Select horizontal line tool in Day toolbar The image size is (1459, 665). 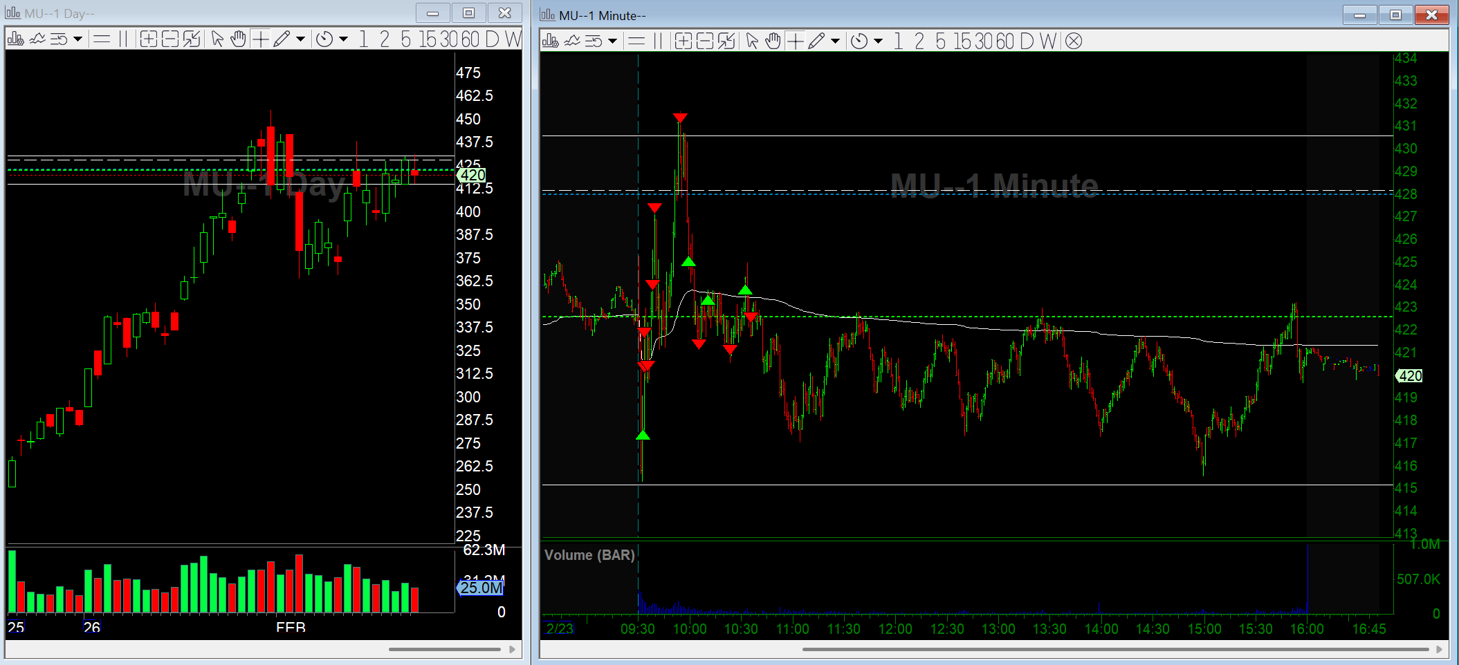click(x=102, y=39)
